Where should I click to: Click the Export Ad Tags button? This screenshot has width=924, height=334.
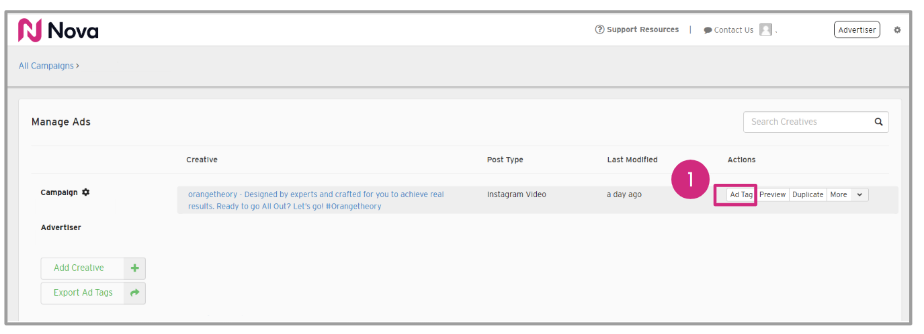coord(83,293)
